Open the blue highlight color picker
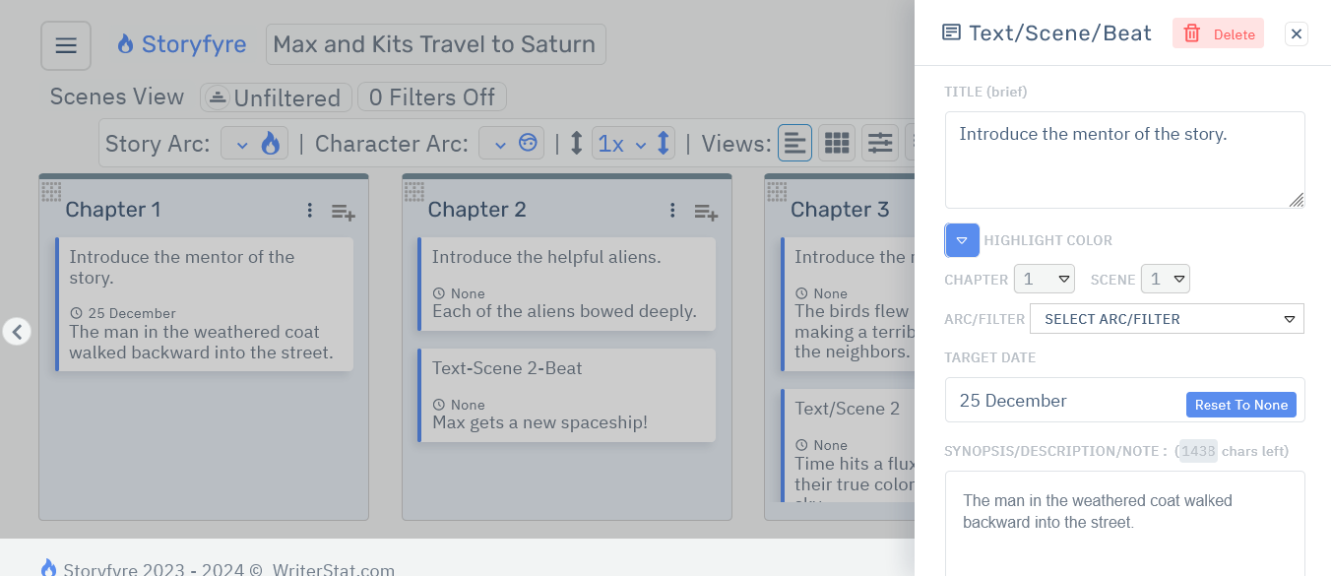 tap(962, 239)
